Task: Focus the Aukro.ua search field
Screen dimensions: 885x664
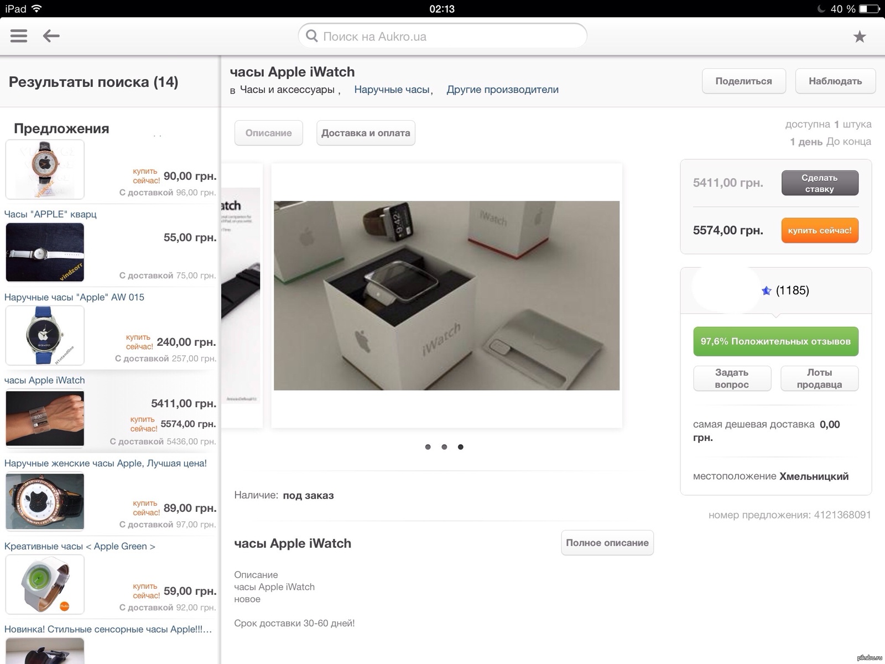Action: coord(442,36)
